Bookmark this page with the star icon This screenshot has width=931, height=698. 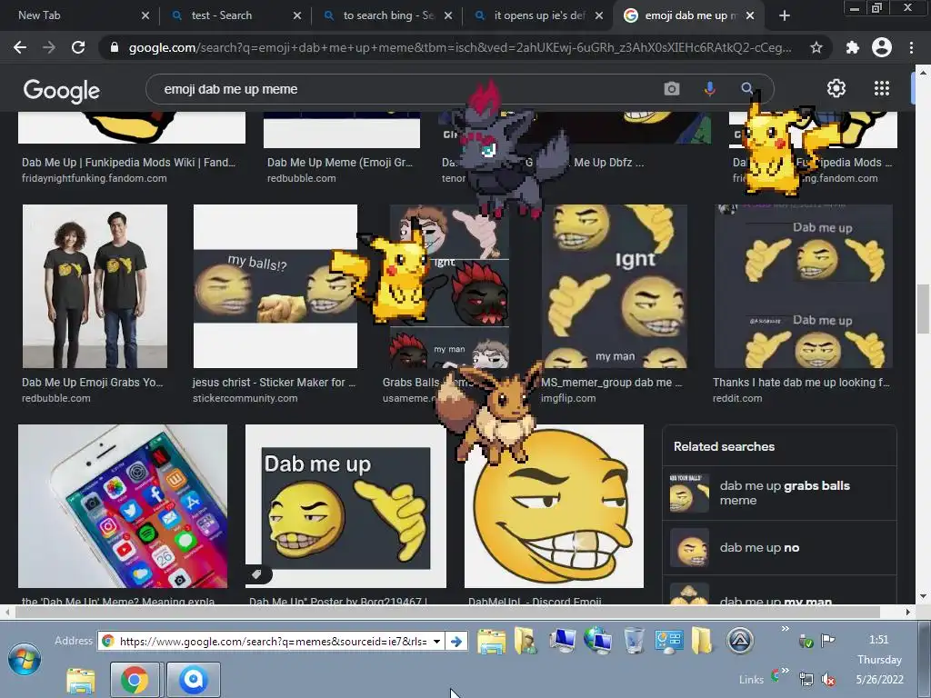tap(816, 47)
